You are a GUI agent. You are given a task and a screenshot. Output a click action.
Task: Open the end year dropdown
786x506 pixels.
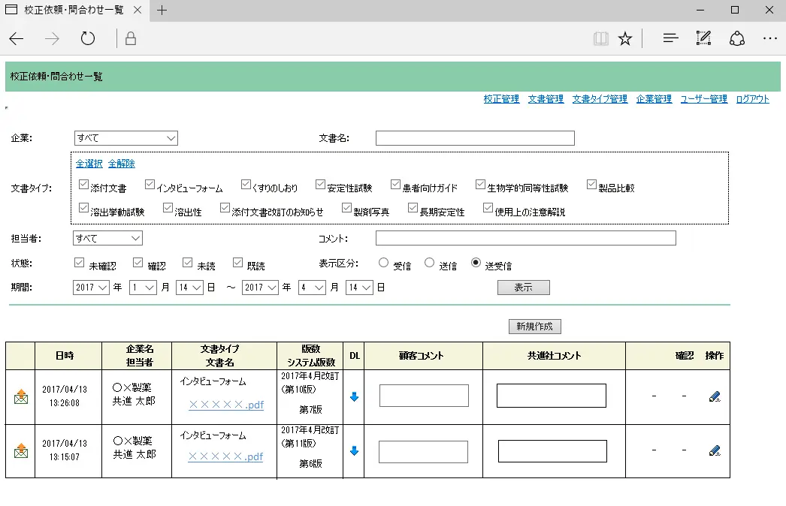[260, 287]
